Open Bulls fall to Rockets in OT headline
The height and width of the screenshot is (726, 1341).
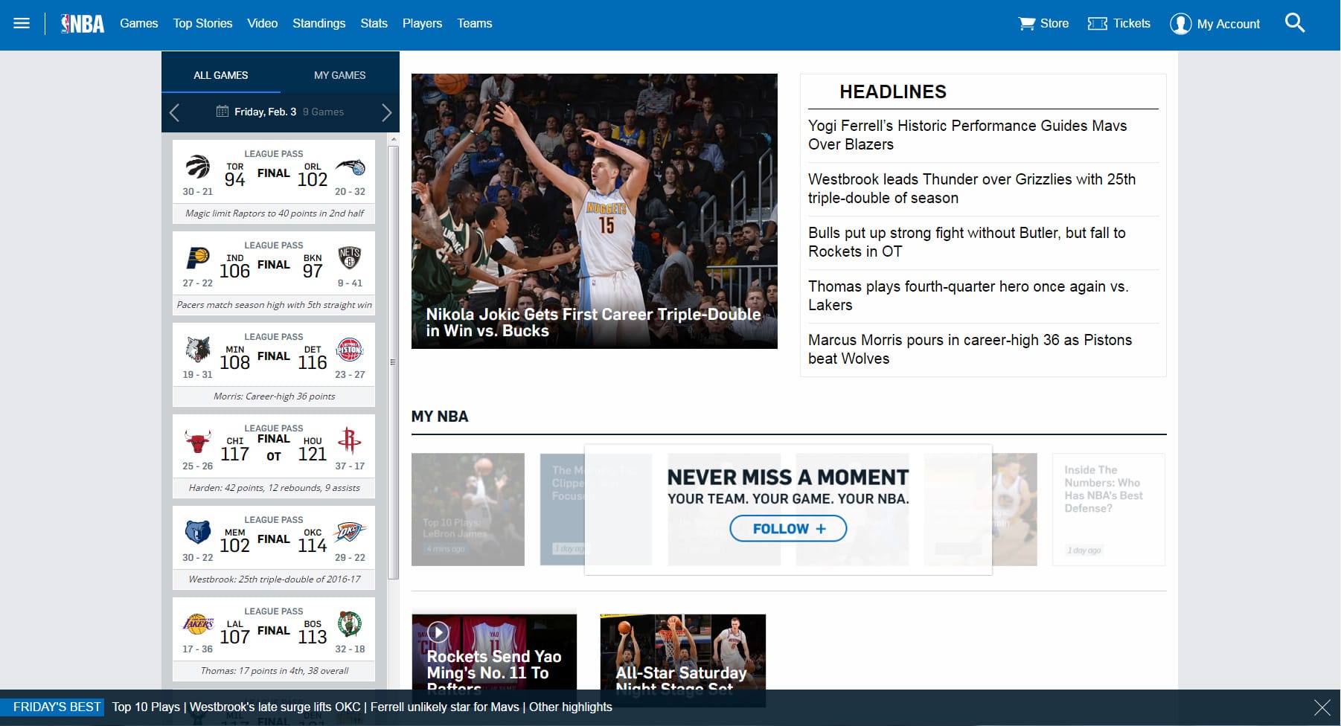[967, 242]
